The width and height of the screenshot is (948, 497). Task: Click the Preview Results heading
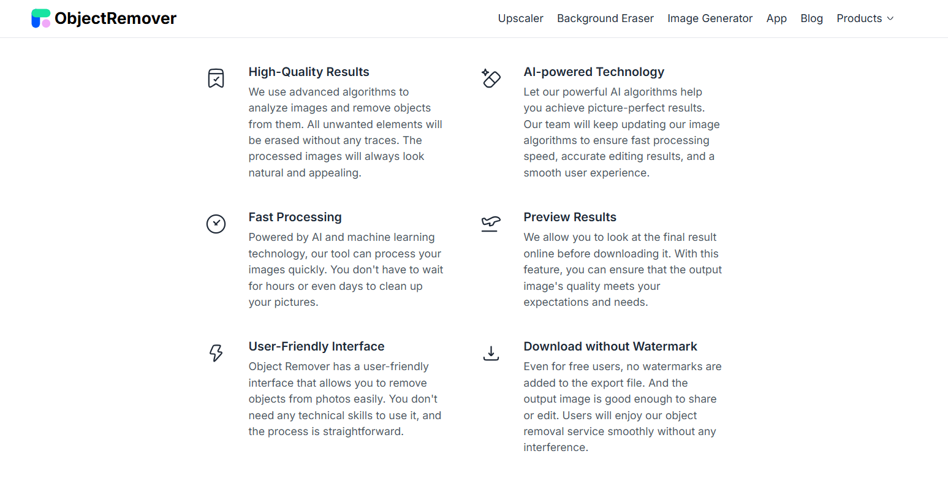(x=570, y=217)
